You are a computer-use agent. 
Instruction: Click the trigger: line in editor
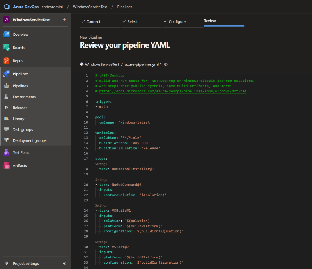pos(103,101)
